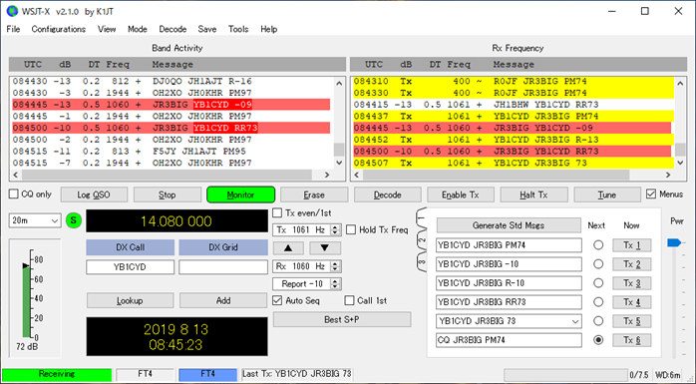696x384 pixels.
Task: Shift frequency down with down arrow button
Action: click(325, 248)
